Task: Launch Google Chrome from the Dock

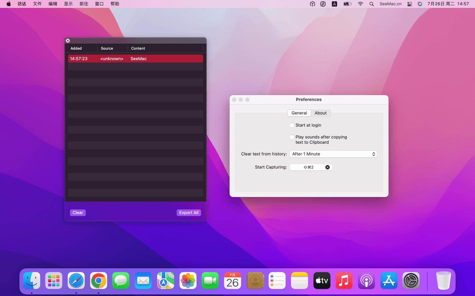Action: [x=99, y=281]
